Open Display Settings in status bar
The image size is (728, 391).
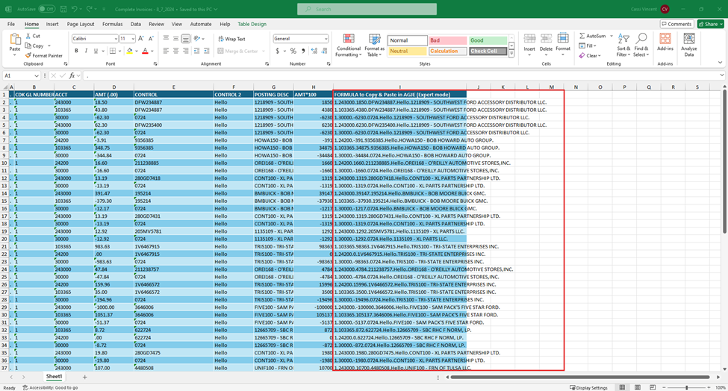tap(588, 388)
